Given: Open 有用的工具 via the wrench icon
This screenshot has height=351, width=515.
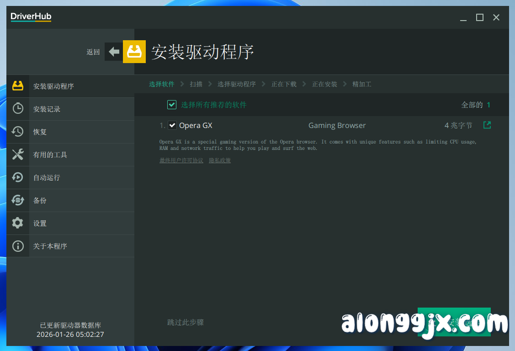Looking at the screenshot, I should pos(18,154).
